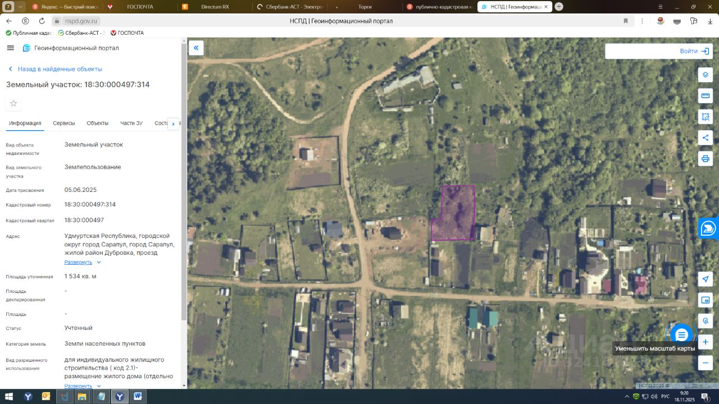The height and width of the screenshot is (404, 719).
Task: Open the ГОСПОЧТА bookmark
Action: coord(127,33)
